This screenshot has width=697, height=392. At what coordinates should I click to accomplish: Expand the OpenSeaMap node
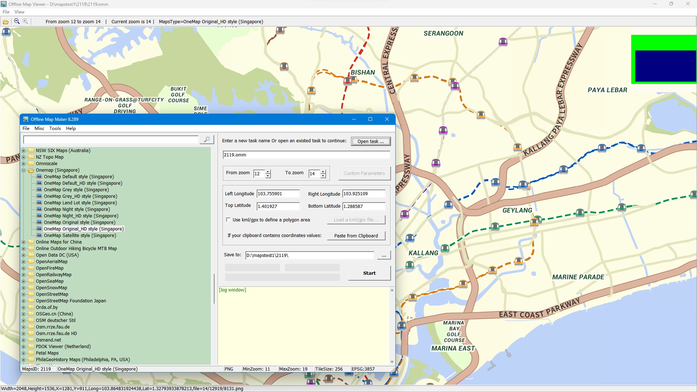tap(24, 281)
